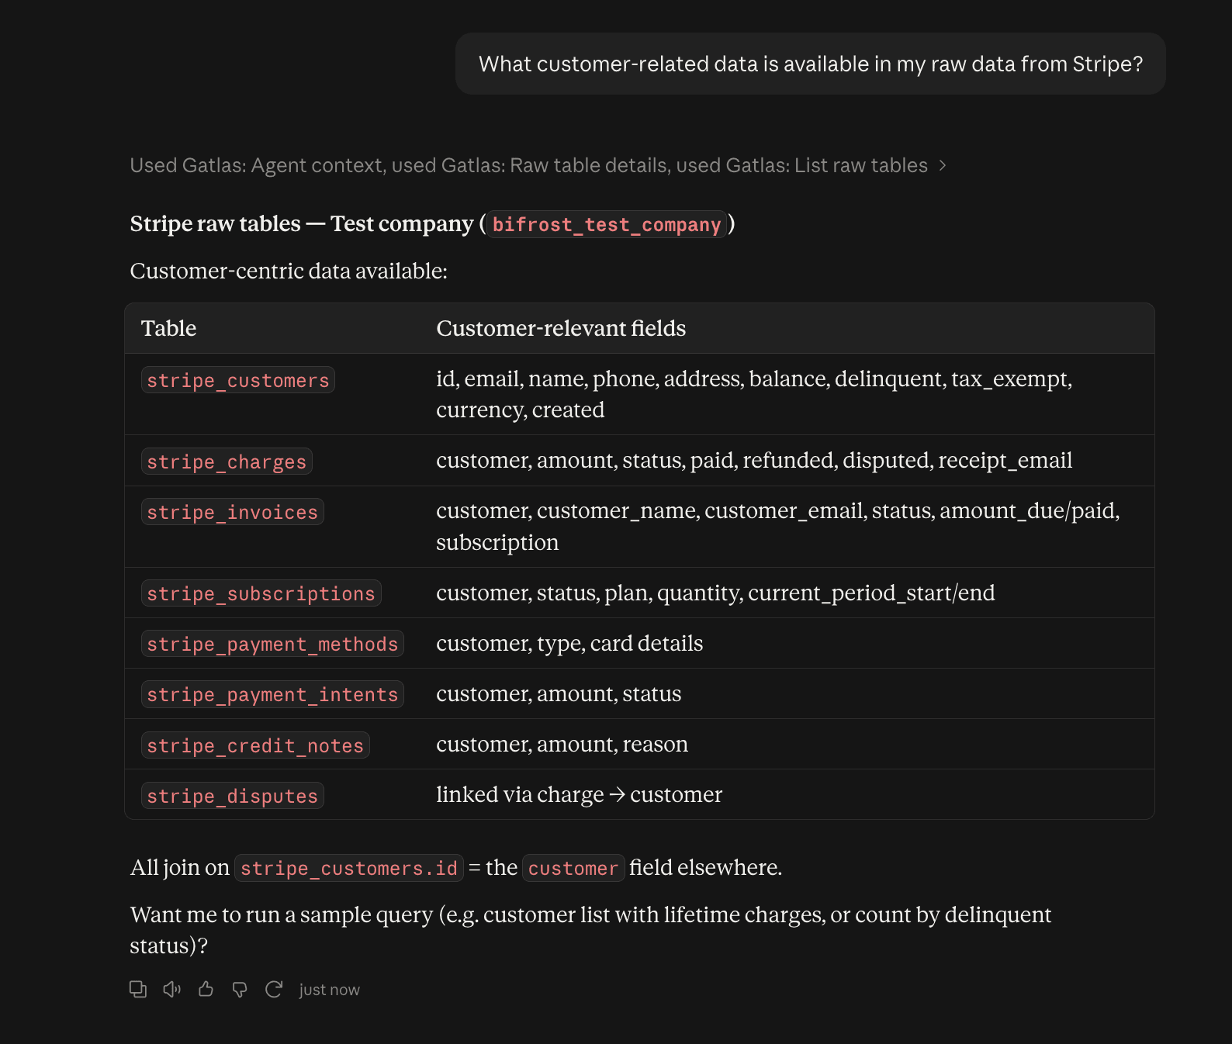This screenshot has width=1232, height=1044.
Task: Click the stripe_credit_notes table name
Action: 255,745
